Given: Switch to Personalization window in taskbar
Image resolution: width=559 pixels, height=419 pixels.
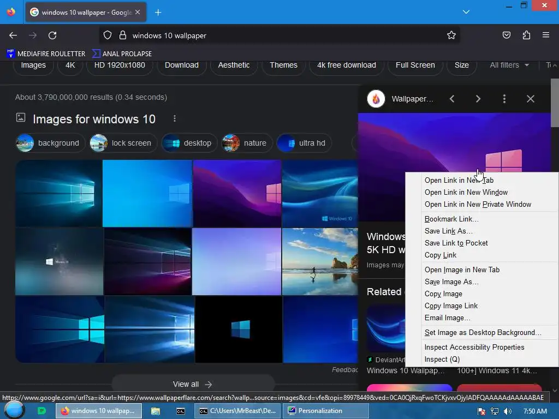Looking at the screenshot, I should 325,411.
